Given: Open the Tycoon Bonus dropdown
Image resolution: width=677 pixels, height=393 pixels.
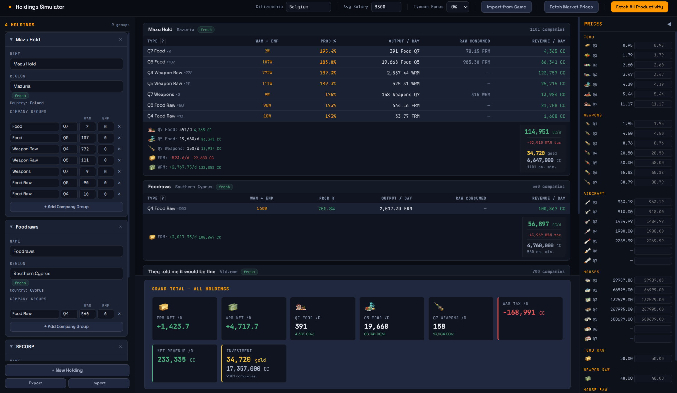Looking at the screenshot, I should click(458, 7).
